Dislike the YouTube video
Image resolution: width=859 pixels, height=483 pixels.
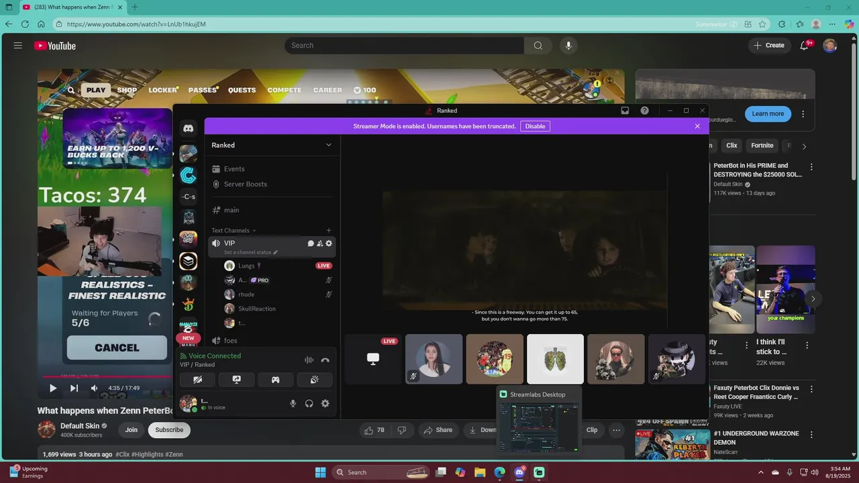[402, 430]
